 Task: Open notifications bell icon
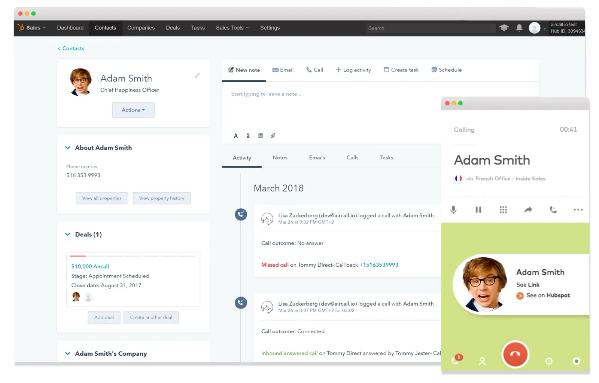point(519,28)
